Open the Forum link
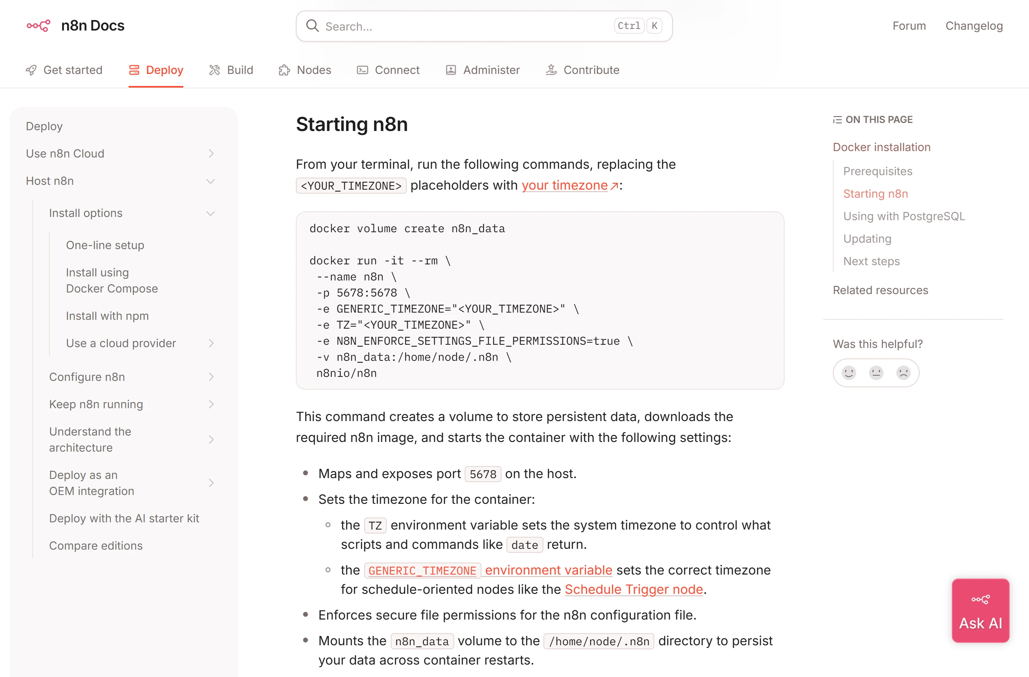The height and width of the screenshot is (677, 1029). [x=909, y=26]
